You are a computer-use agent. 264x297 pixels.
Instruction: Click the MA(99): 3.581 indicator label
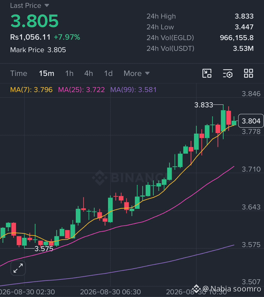tap(133, 90)
